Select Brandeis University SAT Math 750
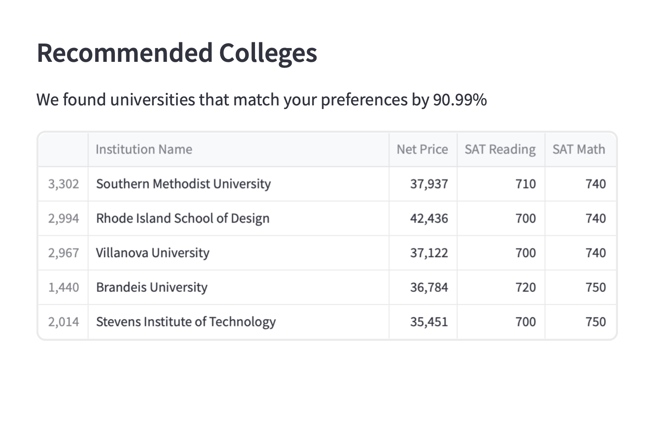The width and height of the screenshot is (655, 424). click(x=595, y=287)
